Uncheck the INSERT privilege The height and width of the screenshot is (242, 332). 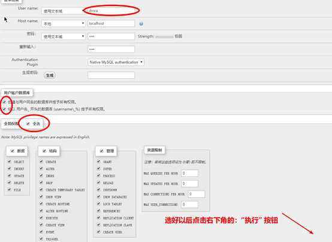[10, 169]
